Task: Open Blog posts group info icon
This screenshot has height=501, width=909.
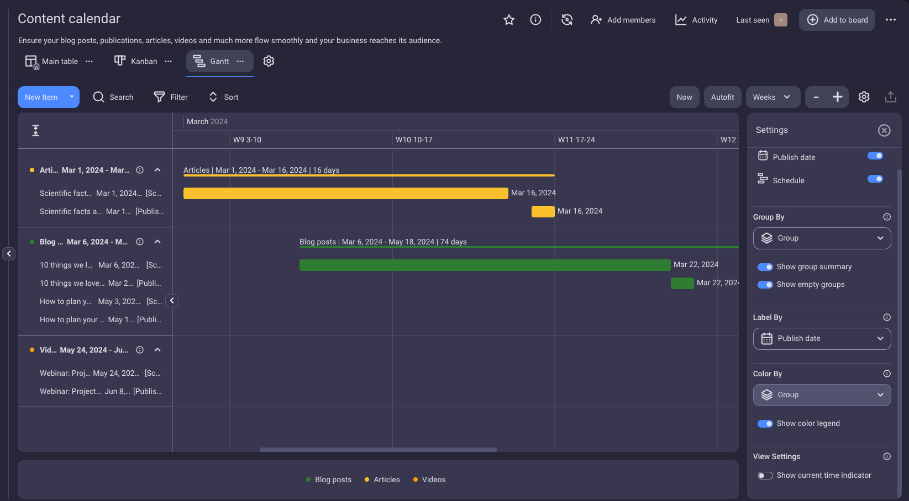Action: coord(140,242)
